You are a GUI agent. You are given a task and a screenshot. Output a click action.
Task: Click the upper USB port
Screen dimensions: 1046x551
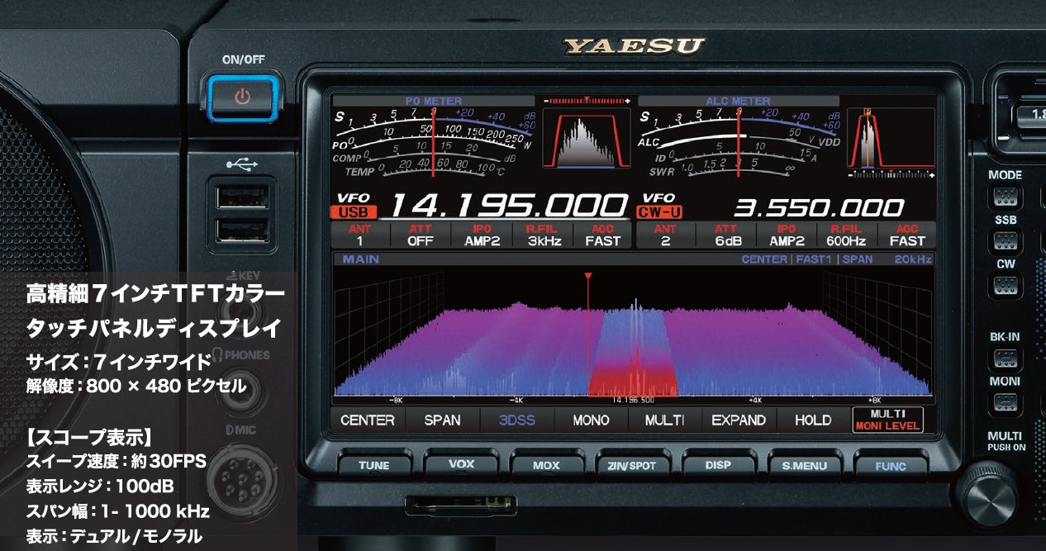click(242, 196)
